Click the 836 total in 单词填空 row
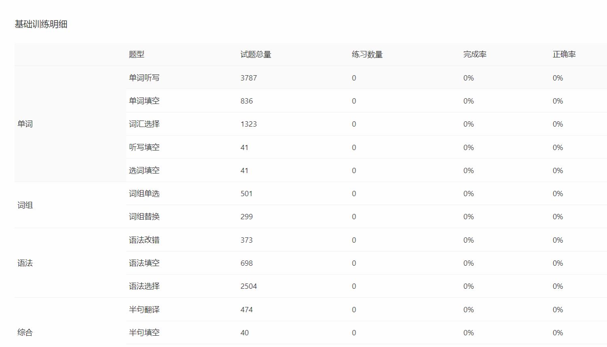The height and width of the screenshot is (347, 607). pyautogui.click(x=246, y=101)
